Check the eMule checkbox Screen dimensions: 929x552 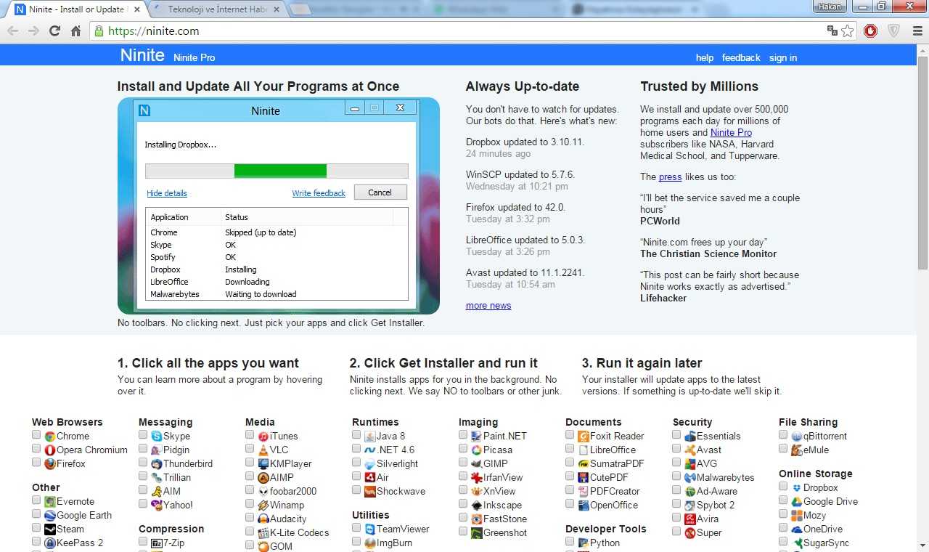point(783,449)
